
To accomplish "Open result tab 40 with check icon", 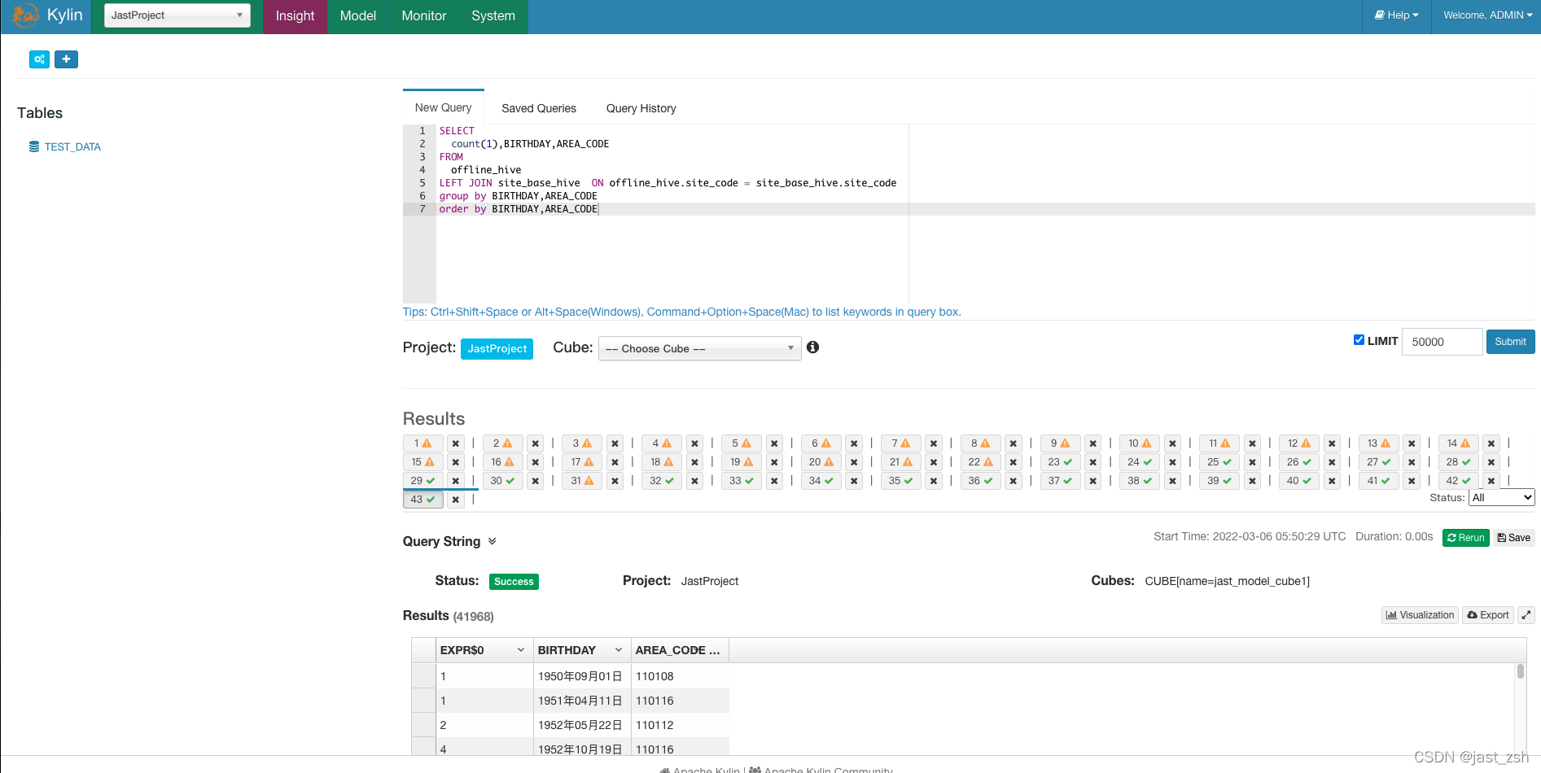I will coord(1299,481).
